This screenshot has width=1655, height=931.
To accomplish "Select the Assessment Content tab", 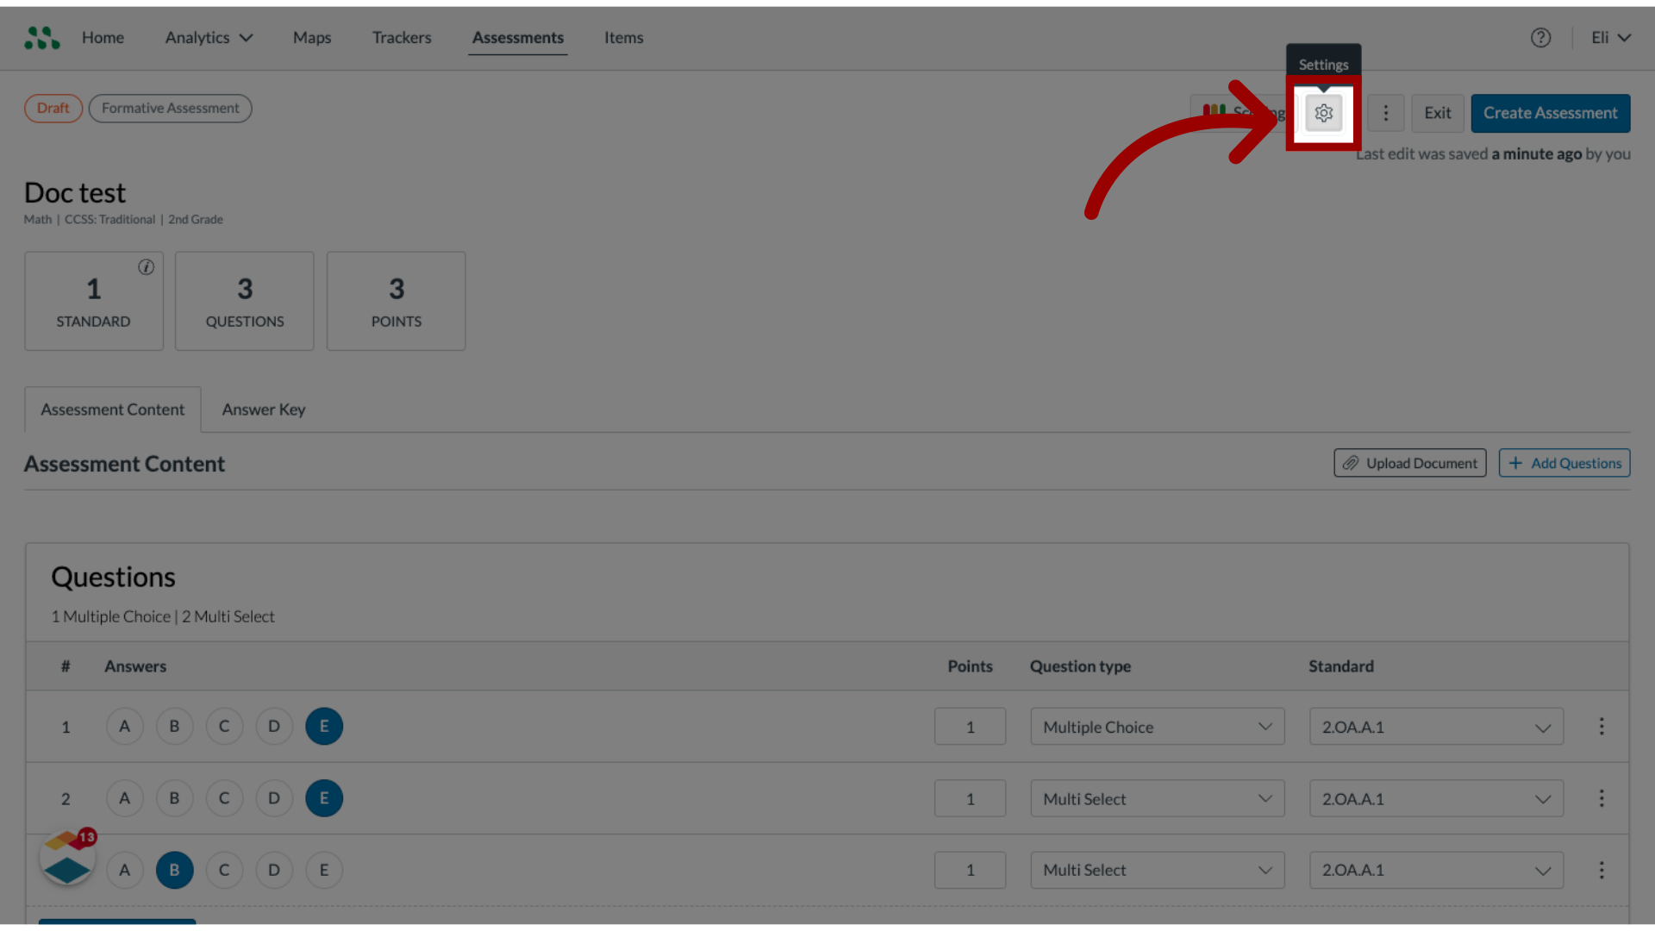I will point(113,409).
